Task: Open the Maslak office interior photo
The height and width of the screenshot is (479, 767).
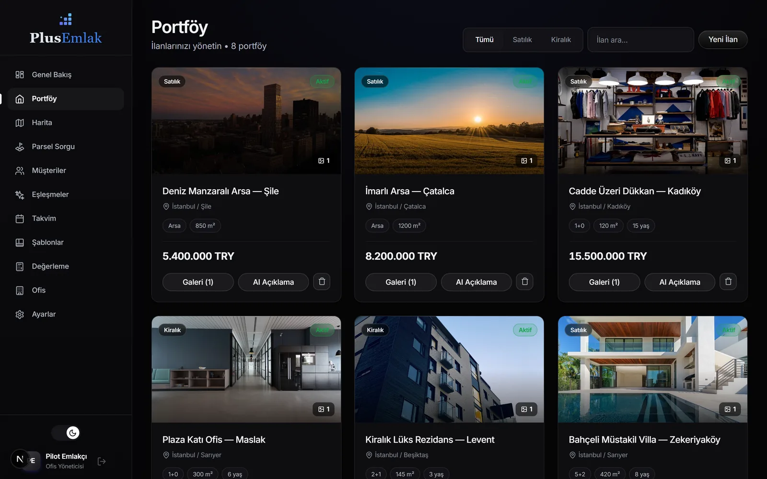Action: 246,369
